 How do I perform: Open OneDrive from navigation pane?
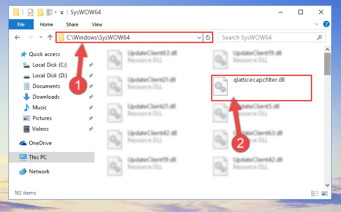(x=40, y=143)
